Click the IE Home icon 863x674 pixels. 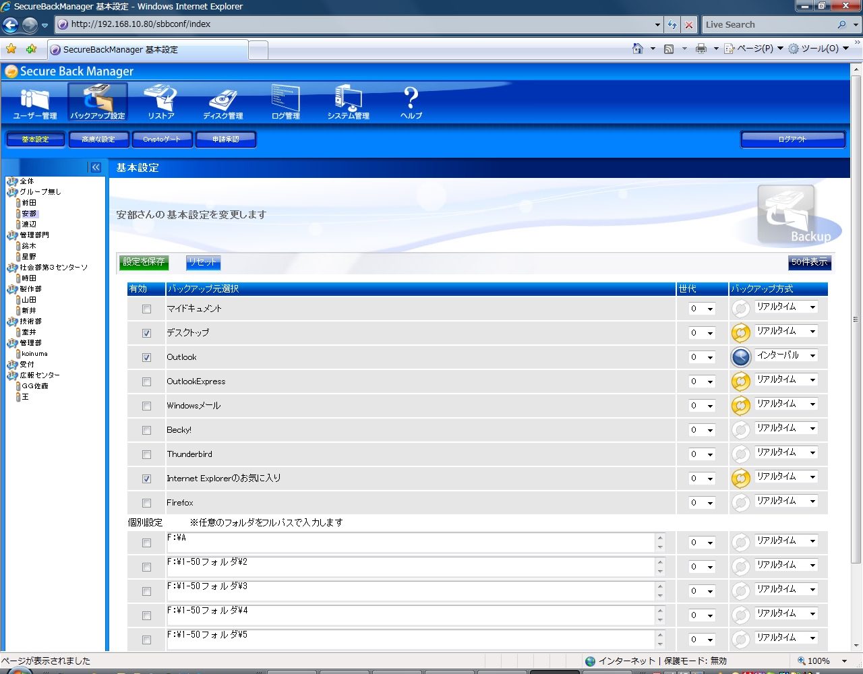point(638,49)
